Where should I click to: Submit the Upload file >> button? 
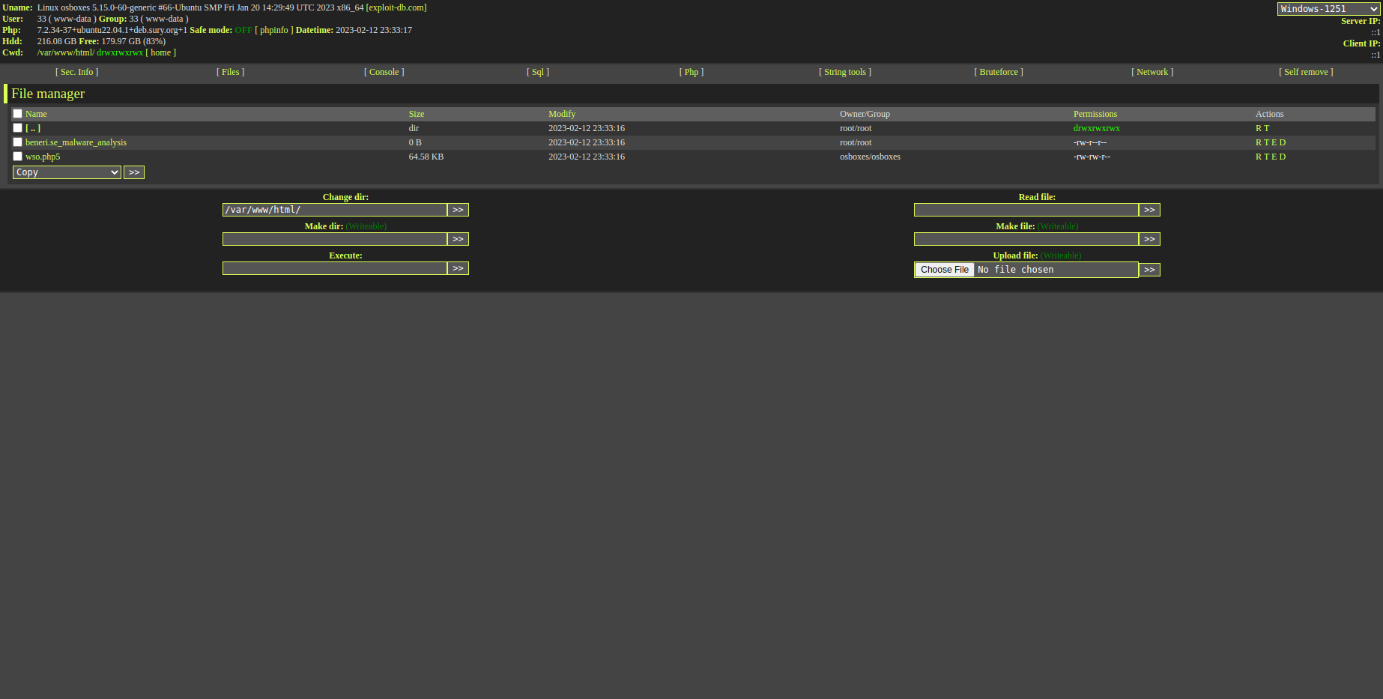(x=1150, y=270)
